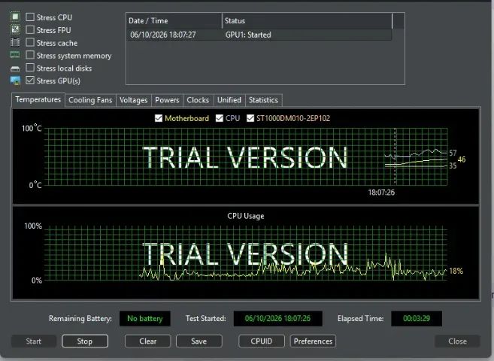Select the 06/10/2026 18:07:27 log timestamp
494x361 pixels.
[x=163, y=35]
